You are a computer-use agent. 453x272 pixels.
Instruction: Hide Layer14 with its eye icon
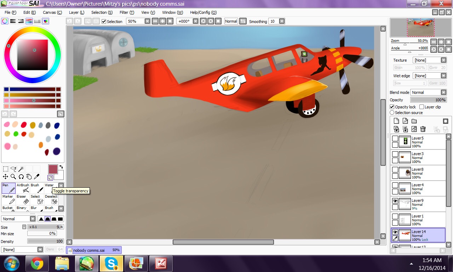(395, 232)
